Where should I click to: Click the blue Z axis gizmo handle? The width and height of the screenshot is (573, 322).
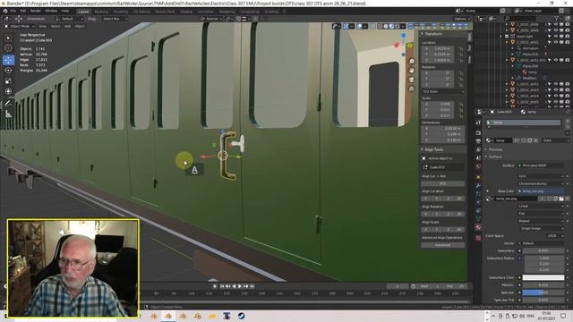click(x=404, y=36)
